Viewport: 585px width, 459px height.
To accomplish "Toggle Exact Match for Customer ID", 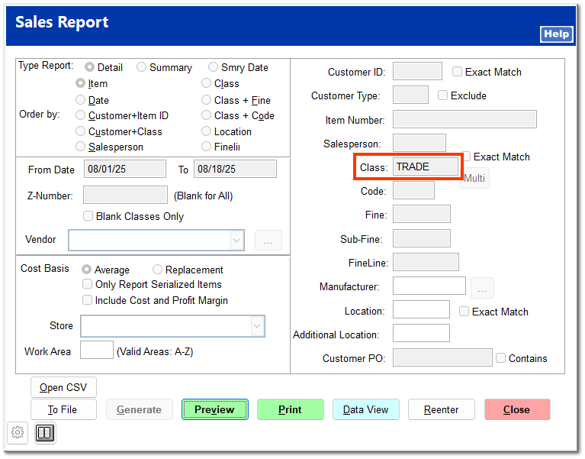I will coord(457,72).
